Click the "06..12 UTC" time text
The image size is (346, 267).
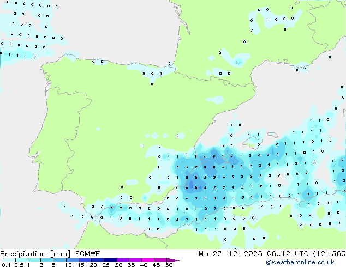288,254
